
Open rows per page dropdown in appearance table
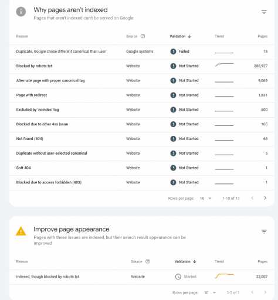210,292
